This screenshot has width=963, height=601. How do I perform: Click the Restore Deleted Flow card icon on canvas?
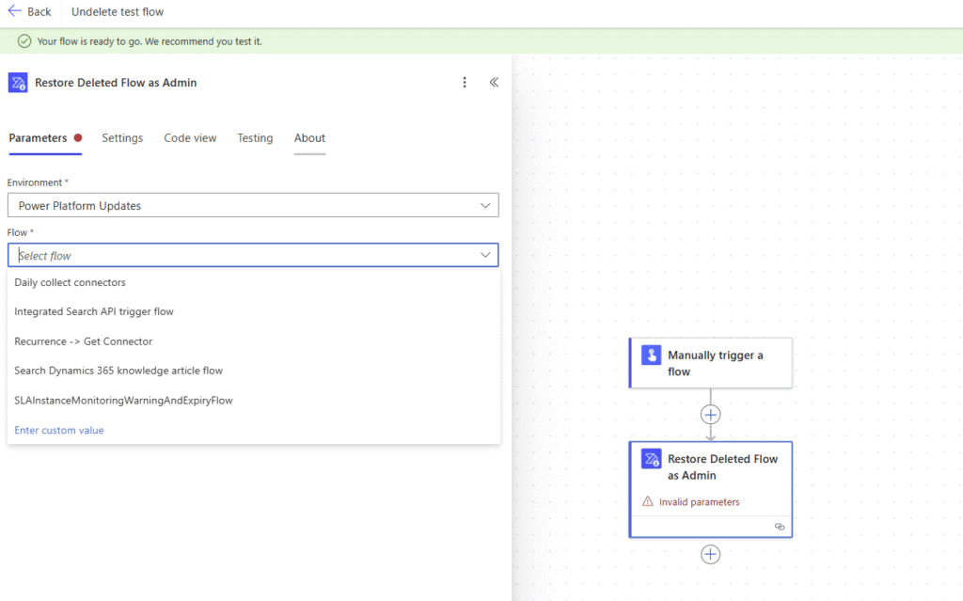tap(651, 459)
